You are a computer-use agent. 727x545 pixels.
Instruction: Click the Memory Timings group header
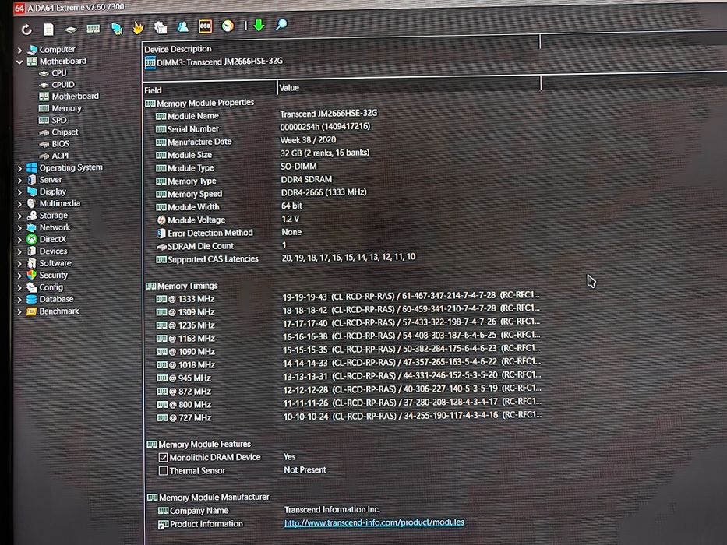pyautogui.click(x=182, y=286)
